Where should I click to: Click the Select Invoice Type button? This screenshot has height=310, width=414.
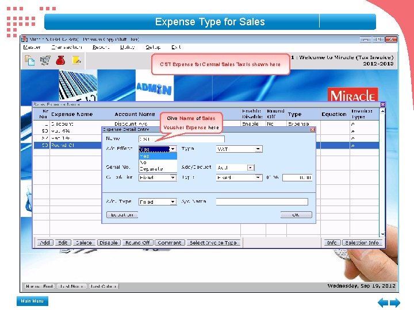point(213,242)
